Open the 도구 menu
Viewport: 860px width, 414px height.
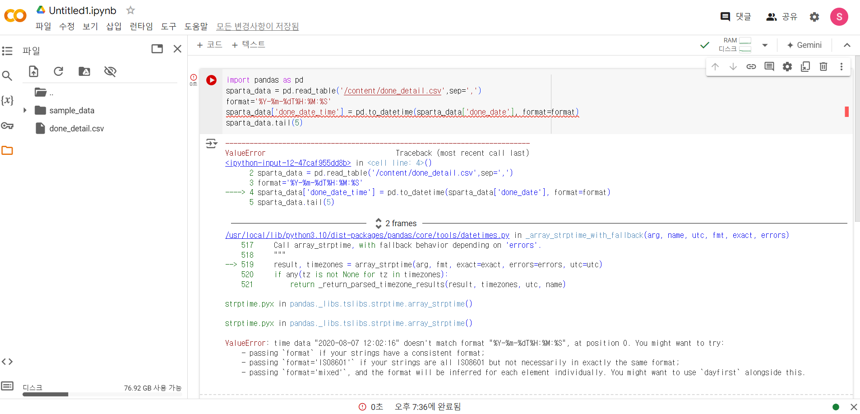169,26
